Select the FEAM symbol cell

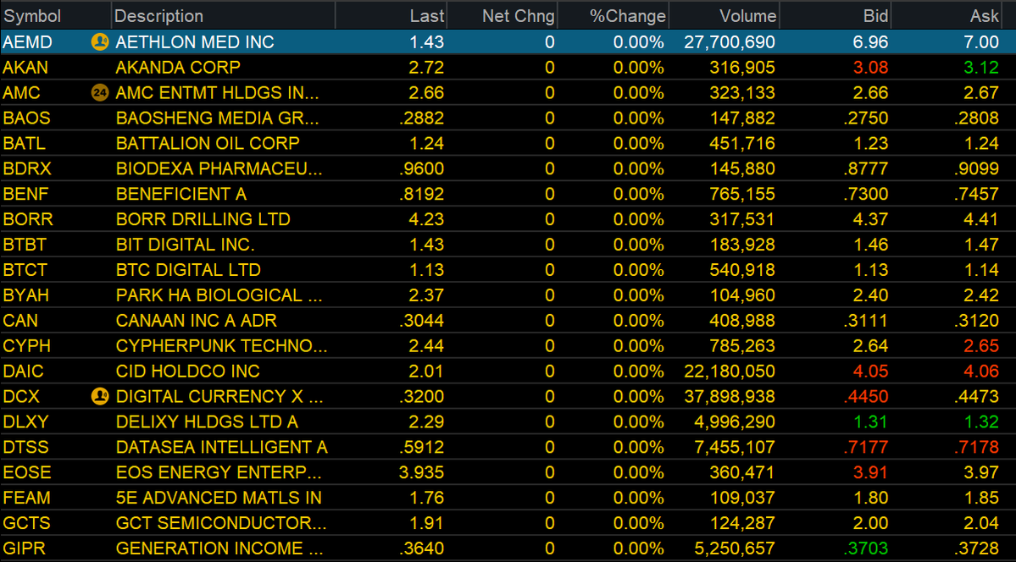(26, 498)
